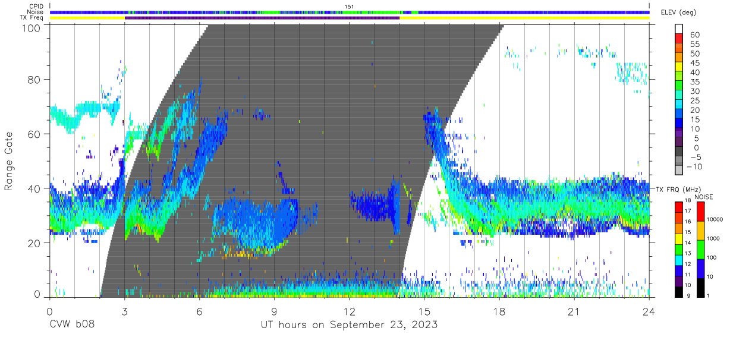Click the '24' tick on the UT hours axis

(649, 311)
